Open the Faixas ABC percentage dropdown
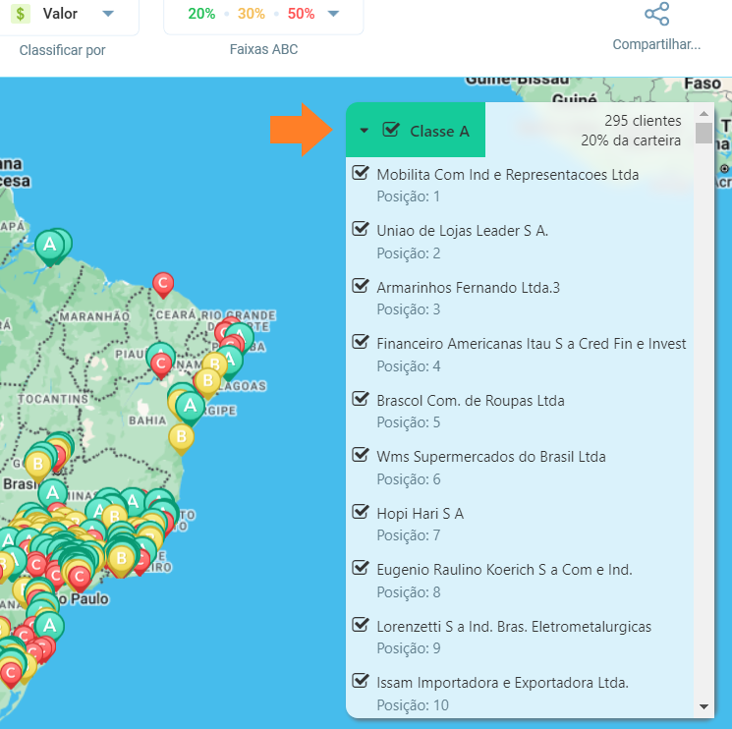The width and height of the screenshot is (732, 729). point(333,14)
